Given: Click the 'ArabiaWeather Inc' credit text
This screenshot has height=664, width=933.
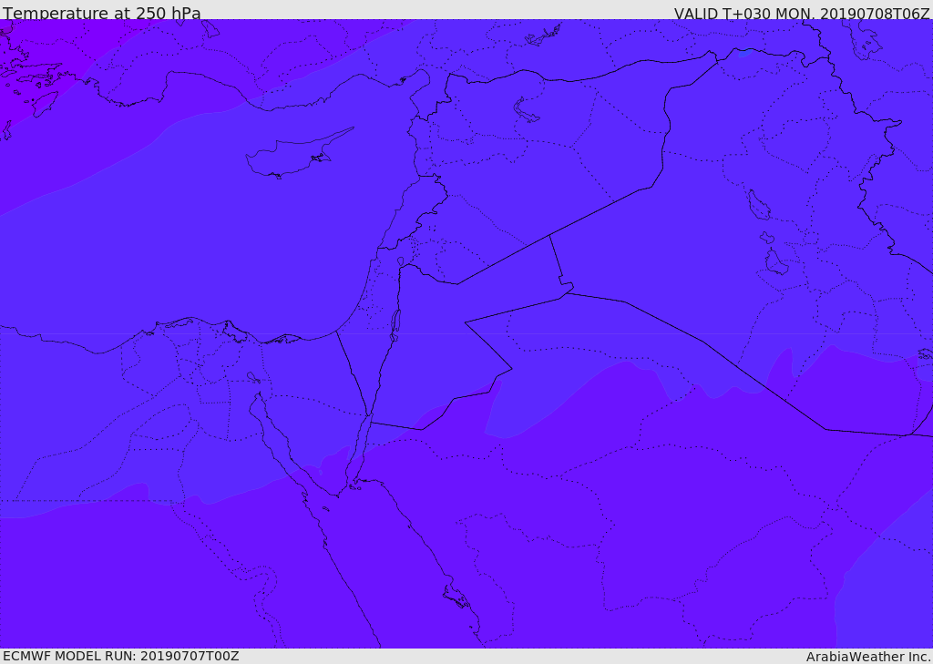Looking at the screenshot, I should (867, 657).
